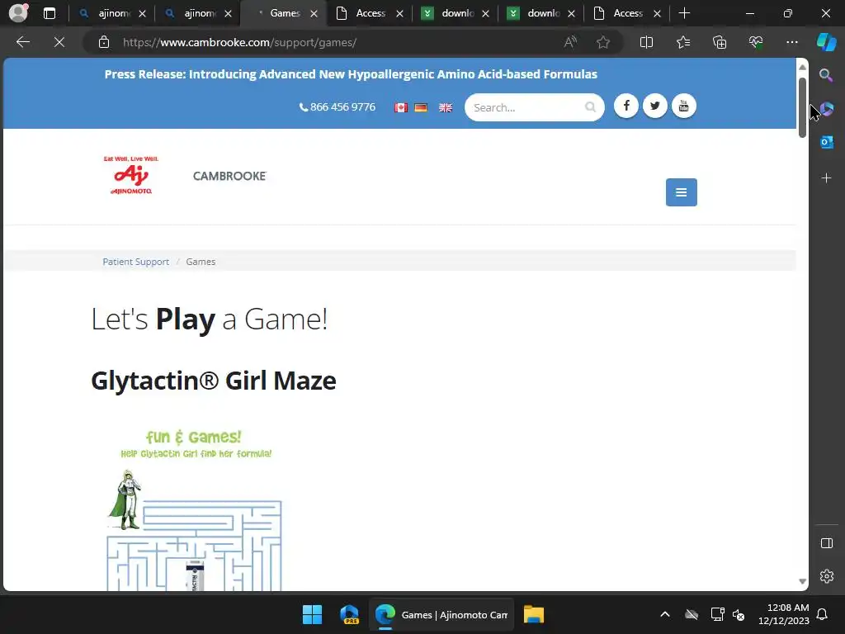Open the browser profile avatar
The width and height of the screenshot is (845, 634).
pos(18,13)
